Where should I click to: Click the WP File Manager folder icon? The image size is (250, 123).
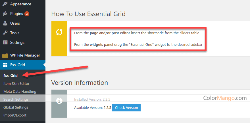click(x=5, y=55)
